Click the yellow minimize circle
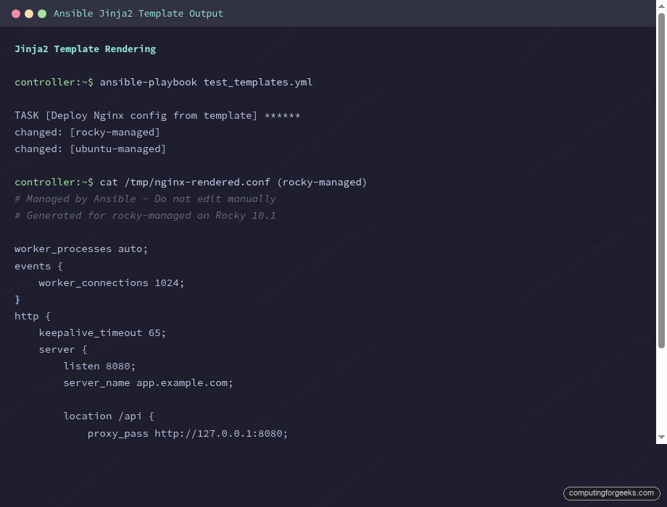The height and width of the screenshot is (507, 667). click(30, 12)
